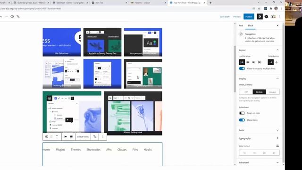Switch to custom font size control
Screen dimensions: 302x170
point(277,146)
